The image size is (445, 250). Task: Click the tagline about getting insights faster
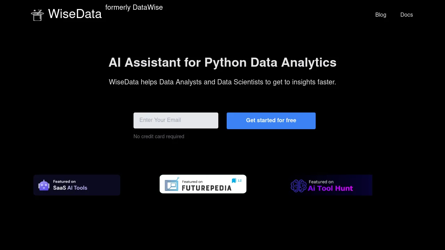tap(222, 82)
